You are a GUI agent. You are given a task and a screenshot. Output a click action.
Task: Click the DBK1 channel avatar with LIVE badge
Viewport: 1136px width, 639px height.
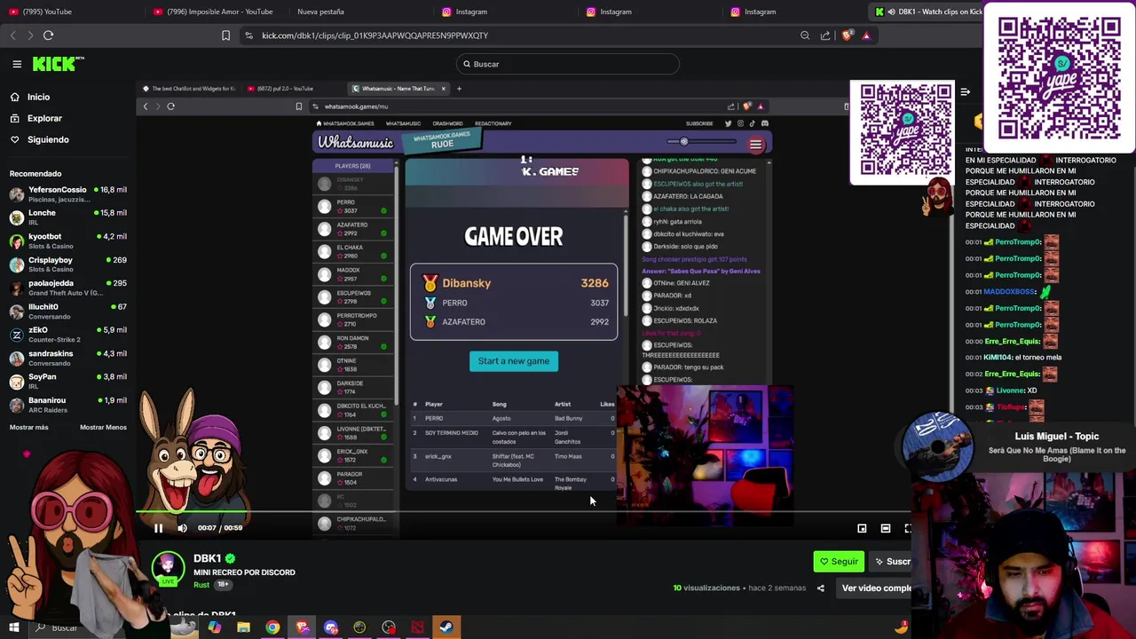(168, 569)
